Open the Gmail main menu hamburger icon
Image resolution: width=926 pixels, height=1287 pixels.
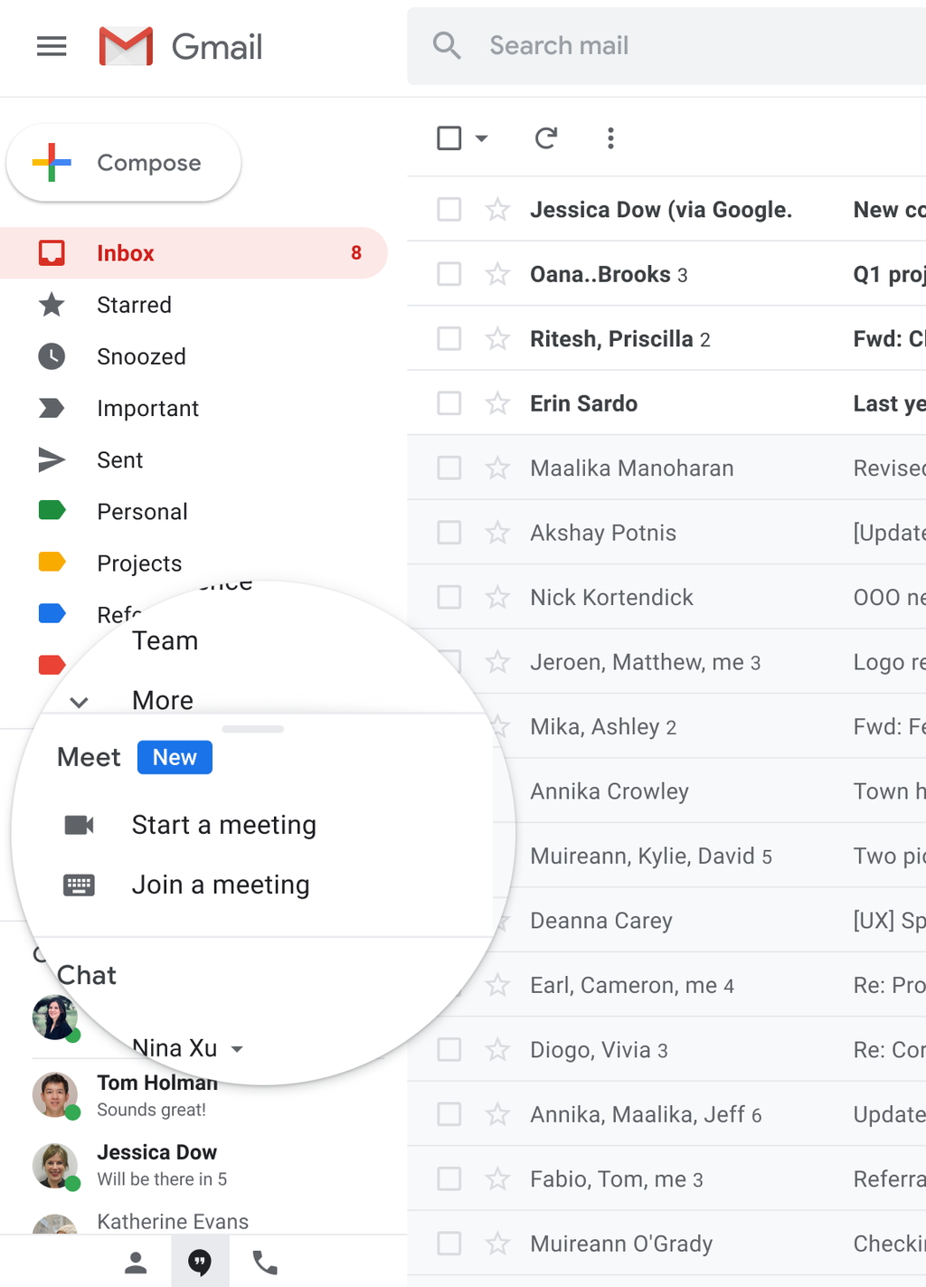tap(52, 46)
